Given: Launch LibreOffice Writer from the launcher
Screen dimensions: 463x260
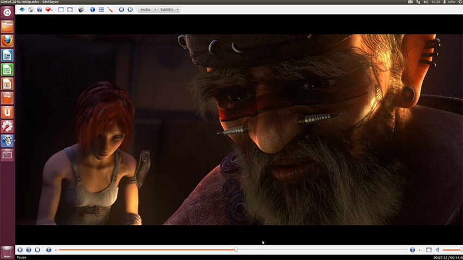Looking at the screenshot, I should pyautogui.click(x=7, y=55).
